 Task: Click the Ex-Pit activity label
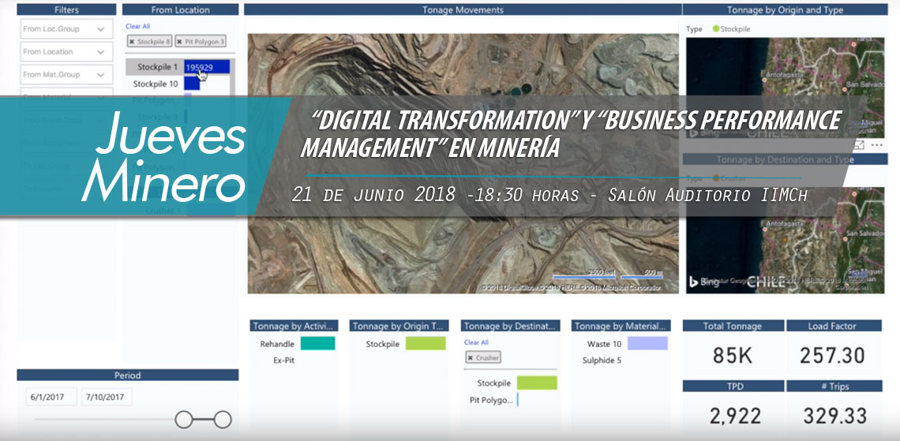(284, 361)
